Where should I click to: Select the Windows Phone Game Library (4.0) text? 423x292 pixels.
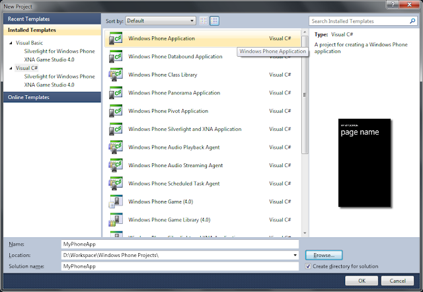169,219
